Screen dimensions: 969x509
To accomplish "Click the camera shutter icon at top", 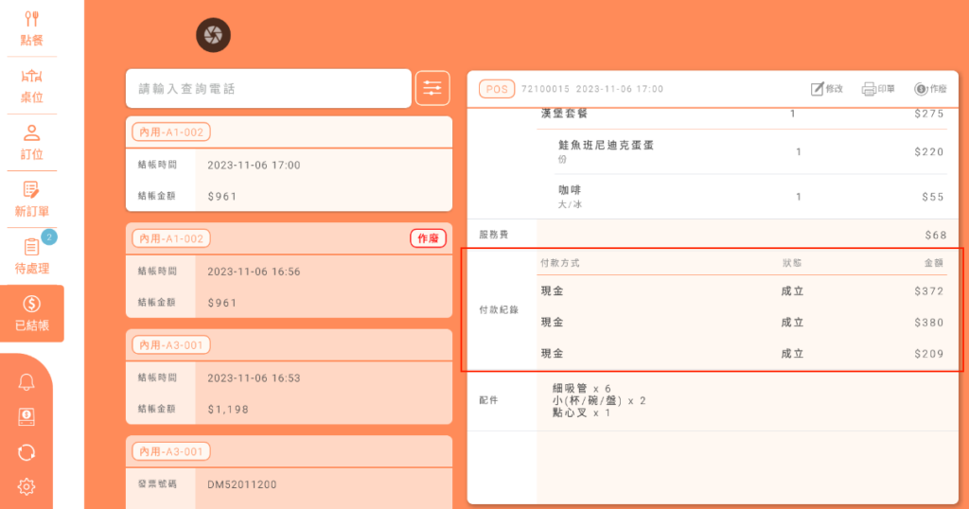I will coord(213,35).
